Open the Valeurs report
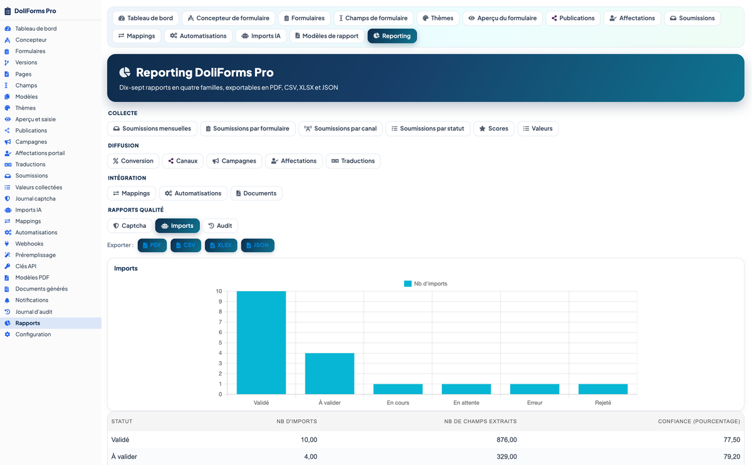The height and width of the screenshot is (465, 752). (x=538, y=129)
